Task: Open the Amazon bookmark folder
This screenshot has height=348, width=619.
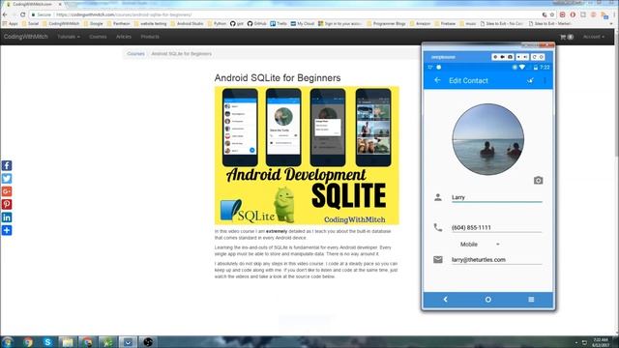Action: tap(421, 23)
